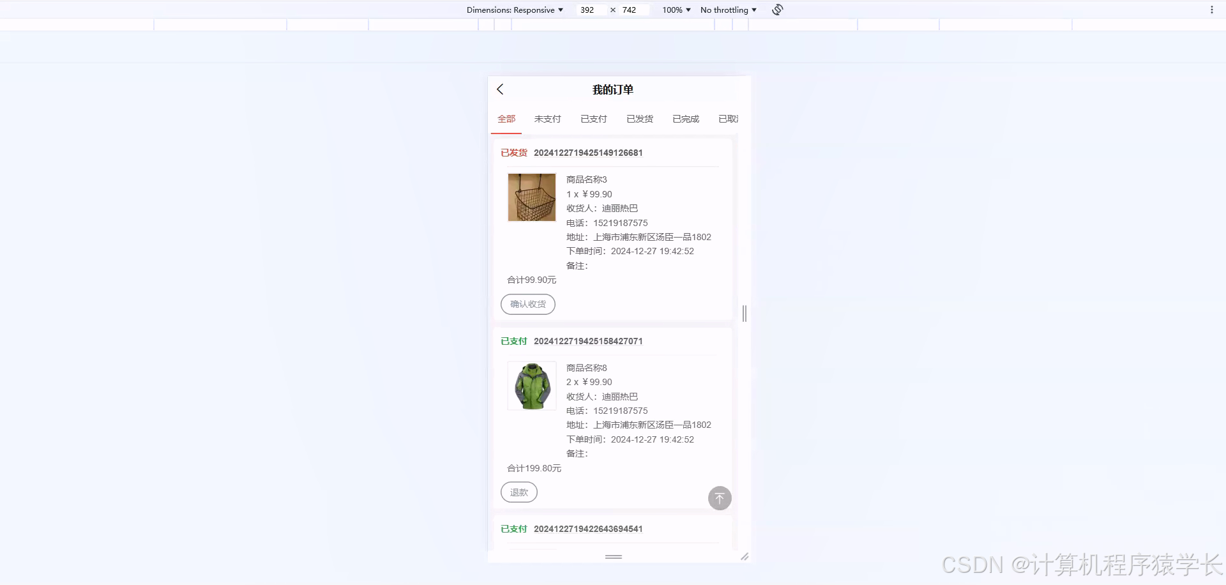Open the 100% zoom level dropdown
Image resolution: width=1226 pixels, height=585 pixels.
click(675, 10)
